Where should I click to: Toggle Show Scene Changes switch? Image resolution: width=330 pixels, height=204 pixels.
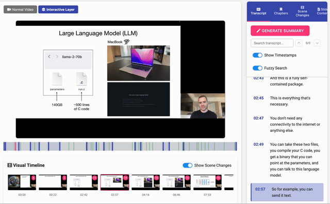(187, 165)
